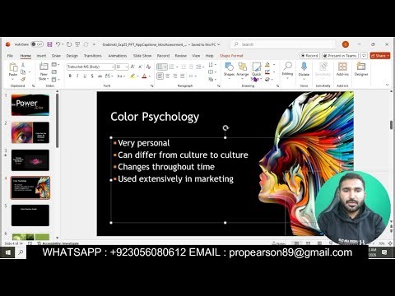The image size is (395, 296).
Task: Open the Animations tab
Action: point(118,56)
